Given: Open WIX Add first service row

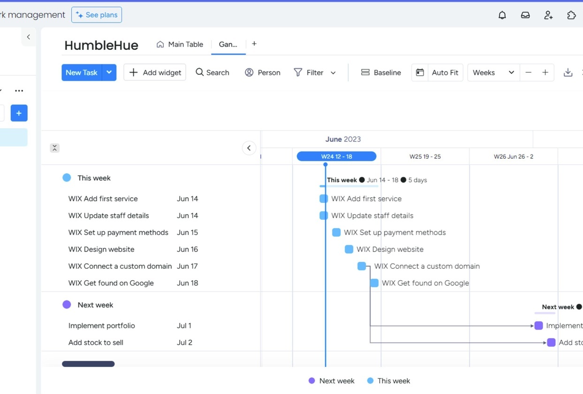Looking at the screenshot, I should [103, 199].
